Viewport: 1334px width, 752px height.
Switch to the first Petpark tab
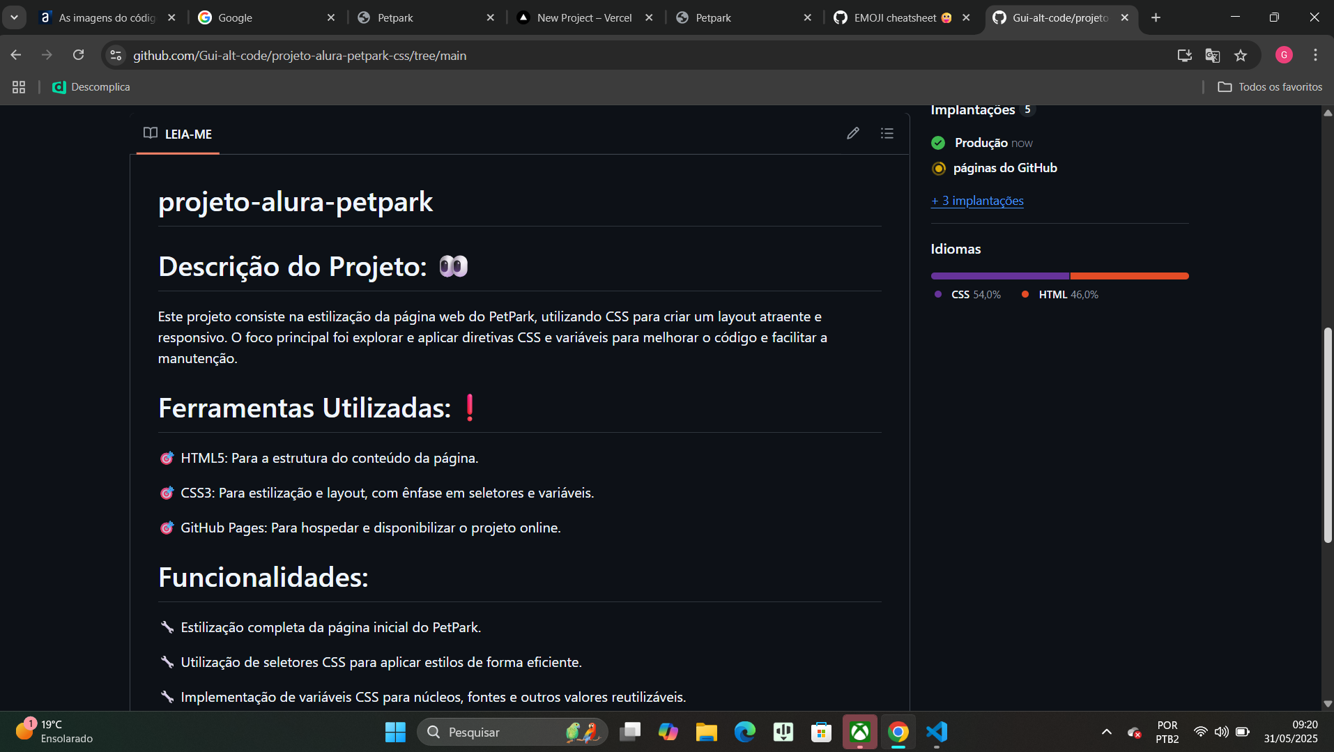click(425, 17)
